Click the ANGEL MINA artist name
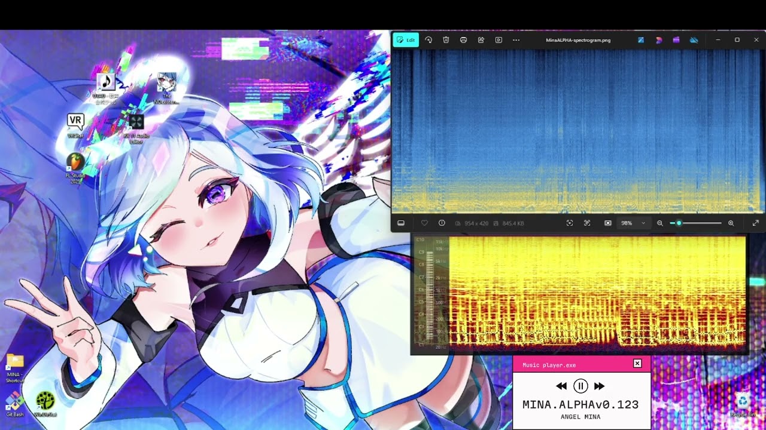Screen dimensions: 766x430 coord(580,417)
